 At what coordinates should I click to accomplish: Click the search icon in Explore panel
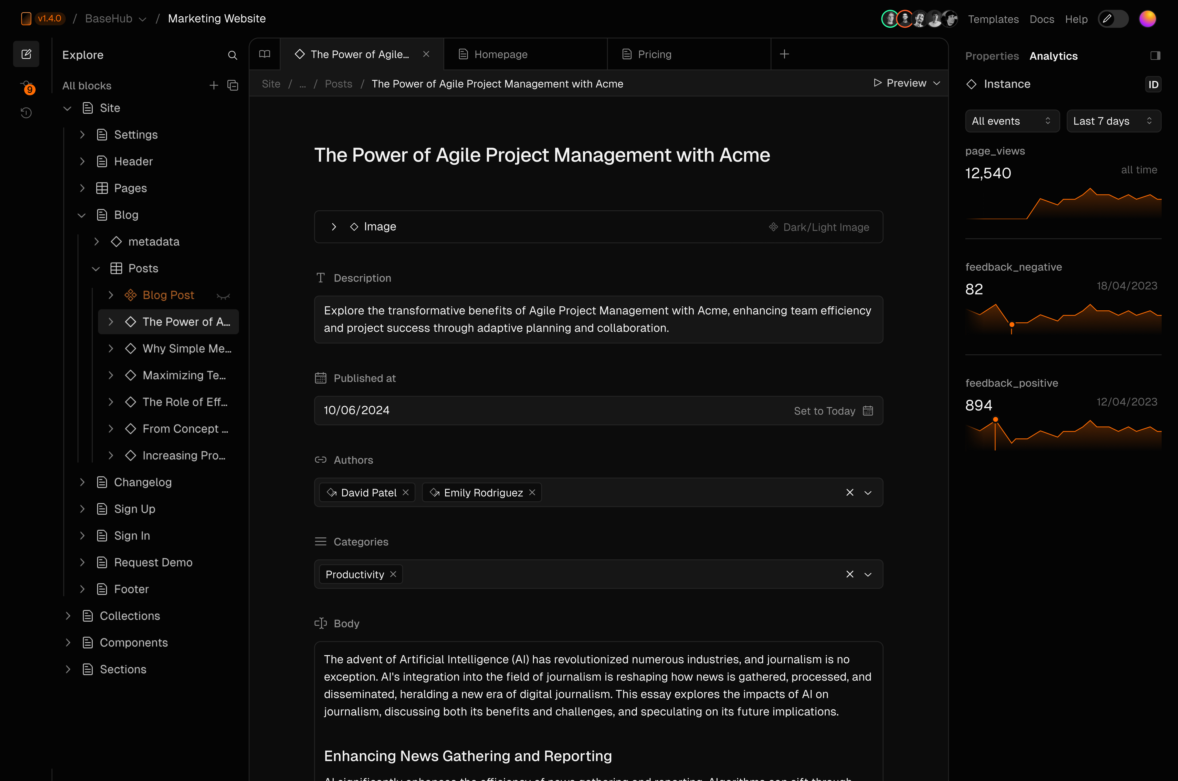click(232, 55)
